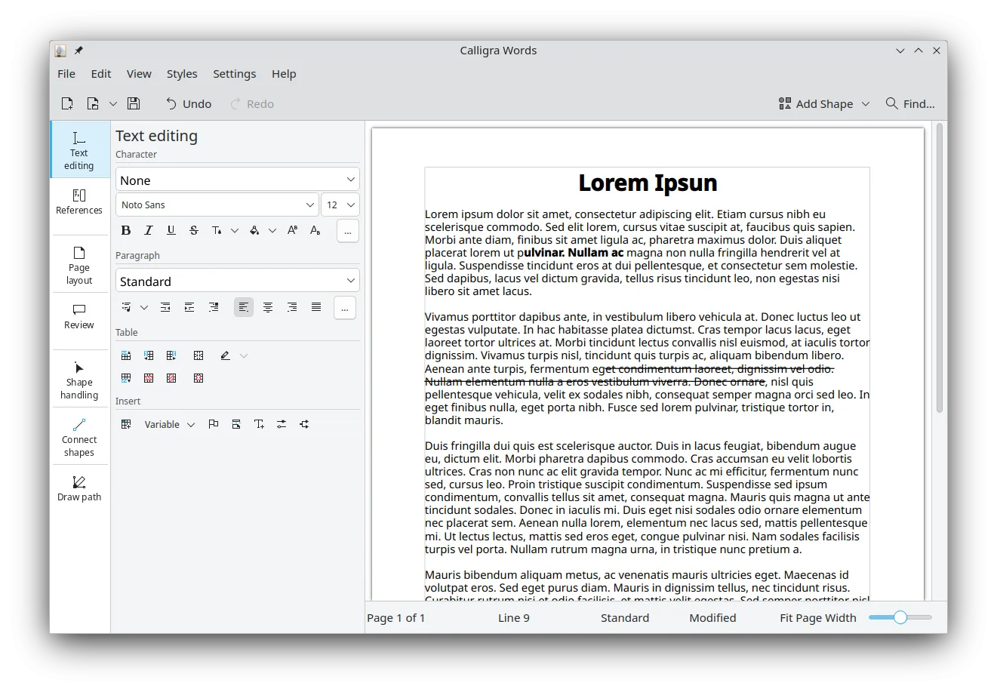Screen dimensions: 997x692
Task: Switch to the Shape handling panel
Action: pyautogui.click(x=79, y=378)
